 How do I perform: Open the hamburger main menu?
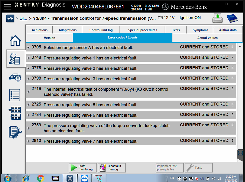[7, 6]
